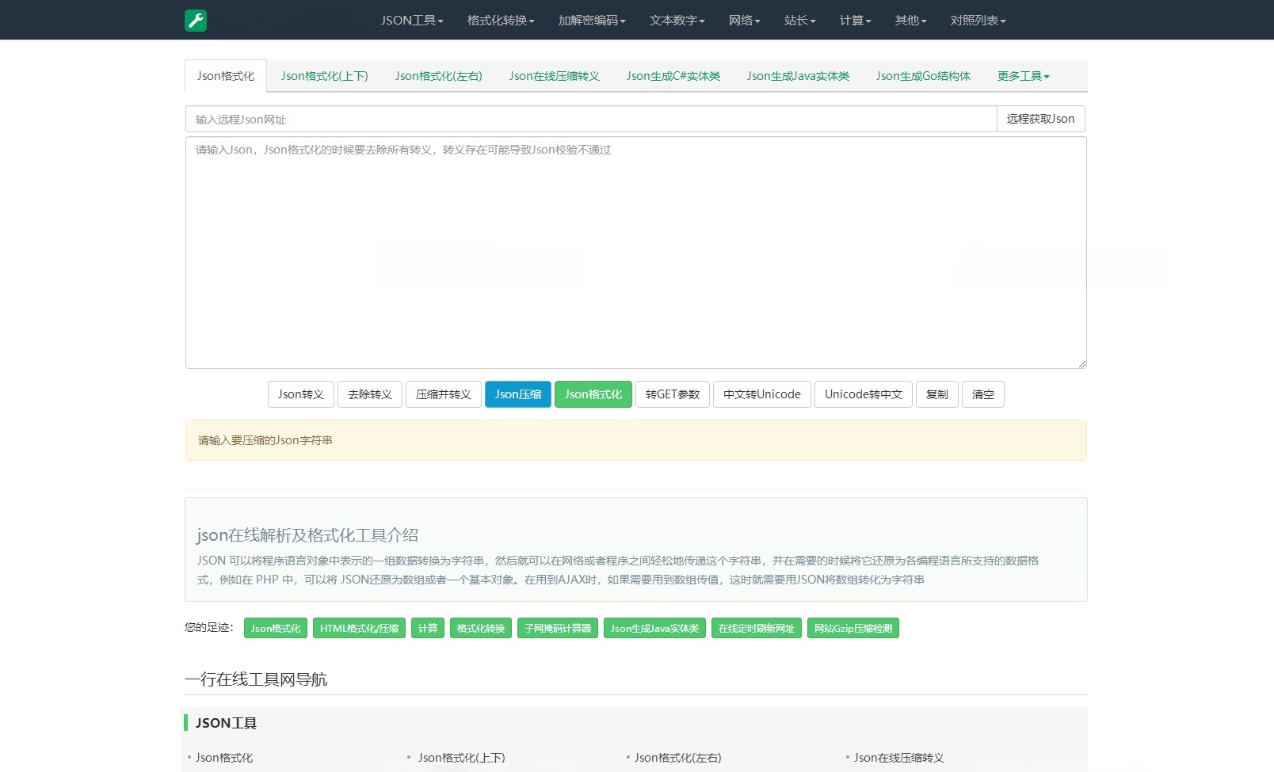Click the 中文转Unicode button

click(x=761, y=394)
